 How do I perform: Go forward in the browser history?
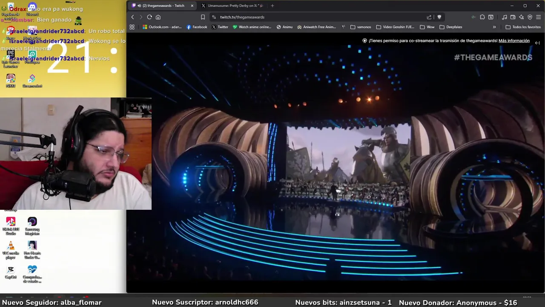(x=141, y=17)
